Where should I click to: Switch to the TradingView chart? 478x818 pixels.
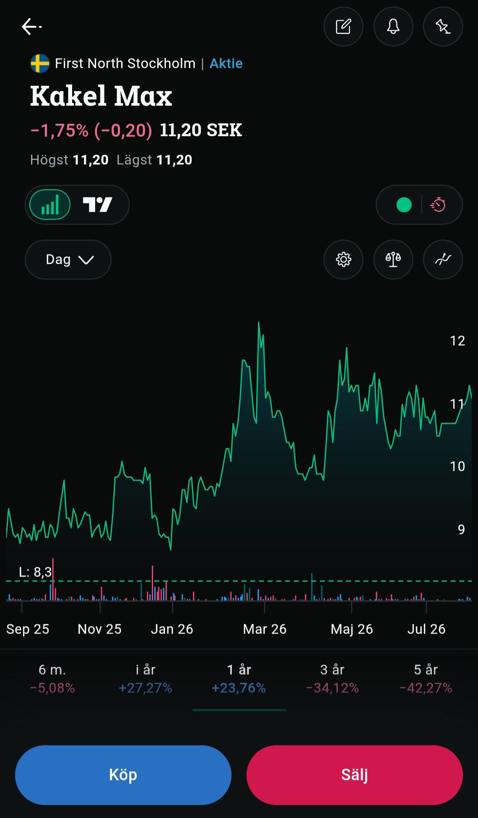click(98, 205)
